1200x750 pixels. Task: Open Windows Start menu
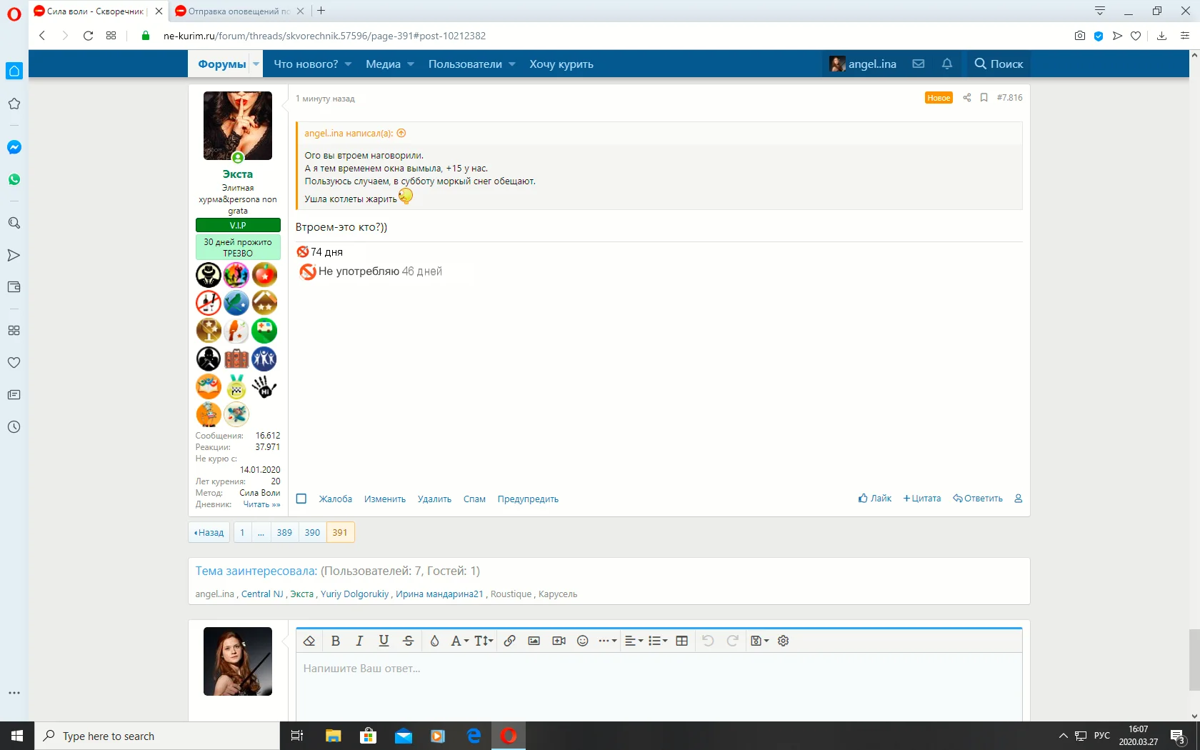click(x=17, y=736)
